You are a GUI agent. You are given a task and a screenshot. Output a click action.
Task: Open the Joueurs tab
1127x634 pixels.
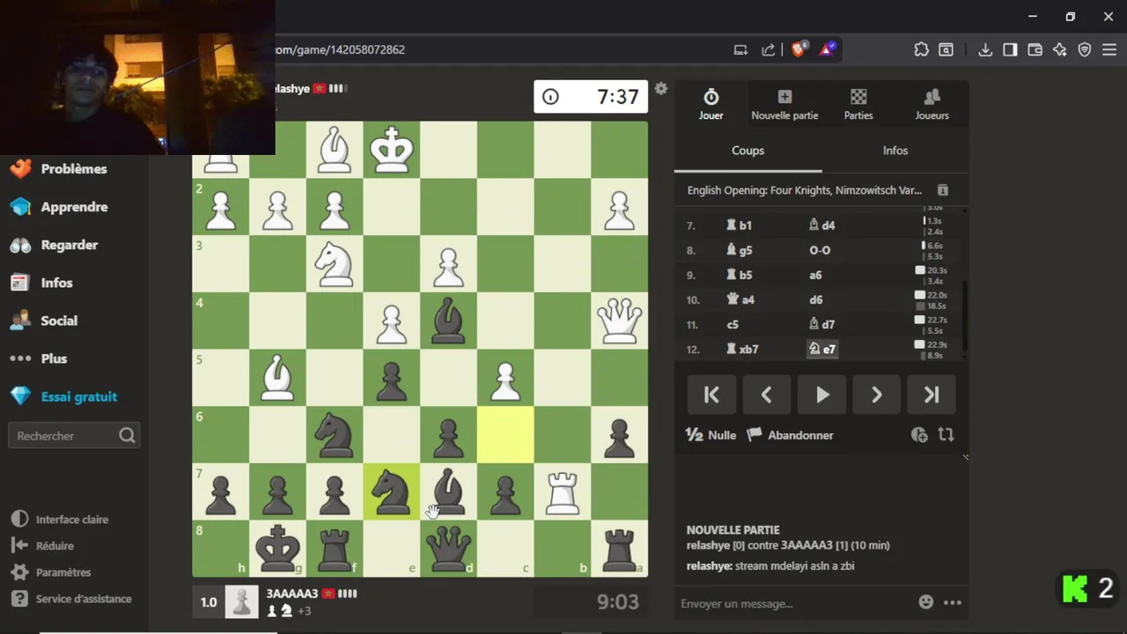(932, 104)
